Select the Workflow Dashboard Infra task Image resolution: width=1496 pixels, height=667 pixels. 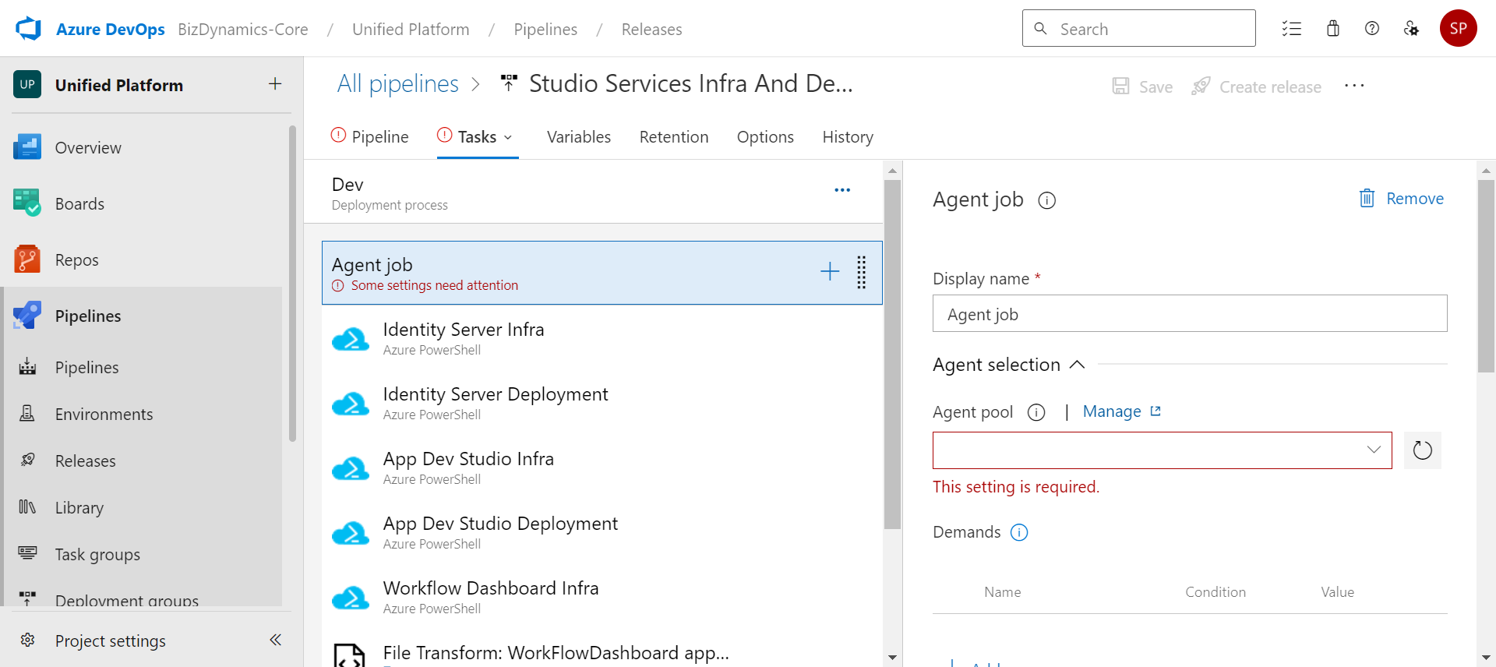(602, 597)
